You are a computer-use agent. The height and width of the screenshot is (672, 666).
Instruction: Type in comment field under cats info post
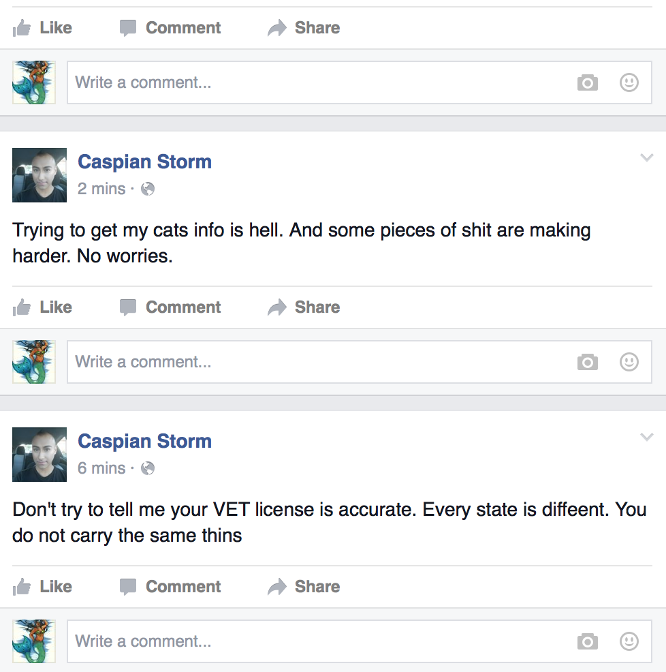[313, 362]
